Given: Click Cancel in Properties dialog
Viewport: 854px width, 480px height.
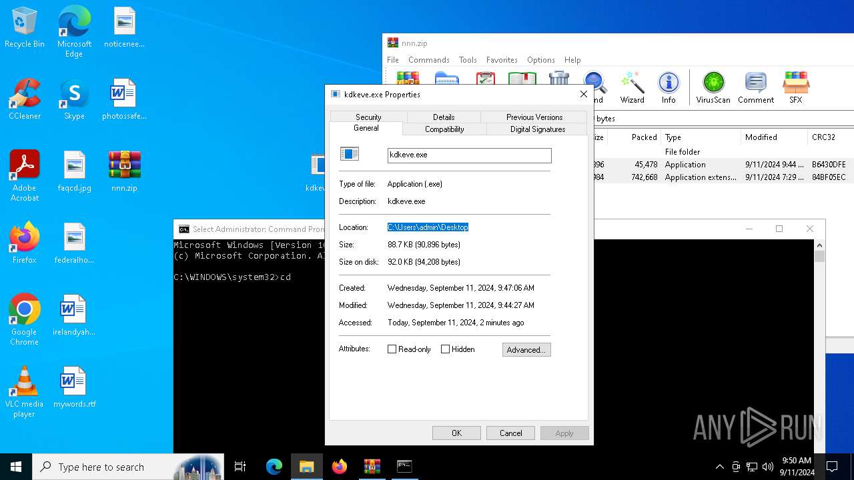Looking at the screenshot, I should (511, 433).
